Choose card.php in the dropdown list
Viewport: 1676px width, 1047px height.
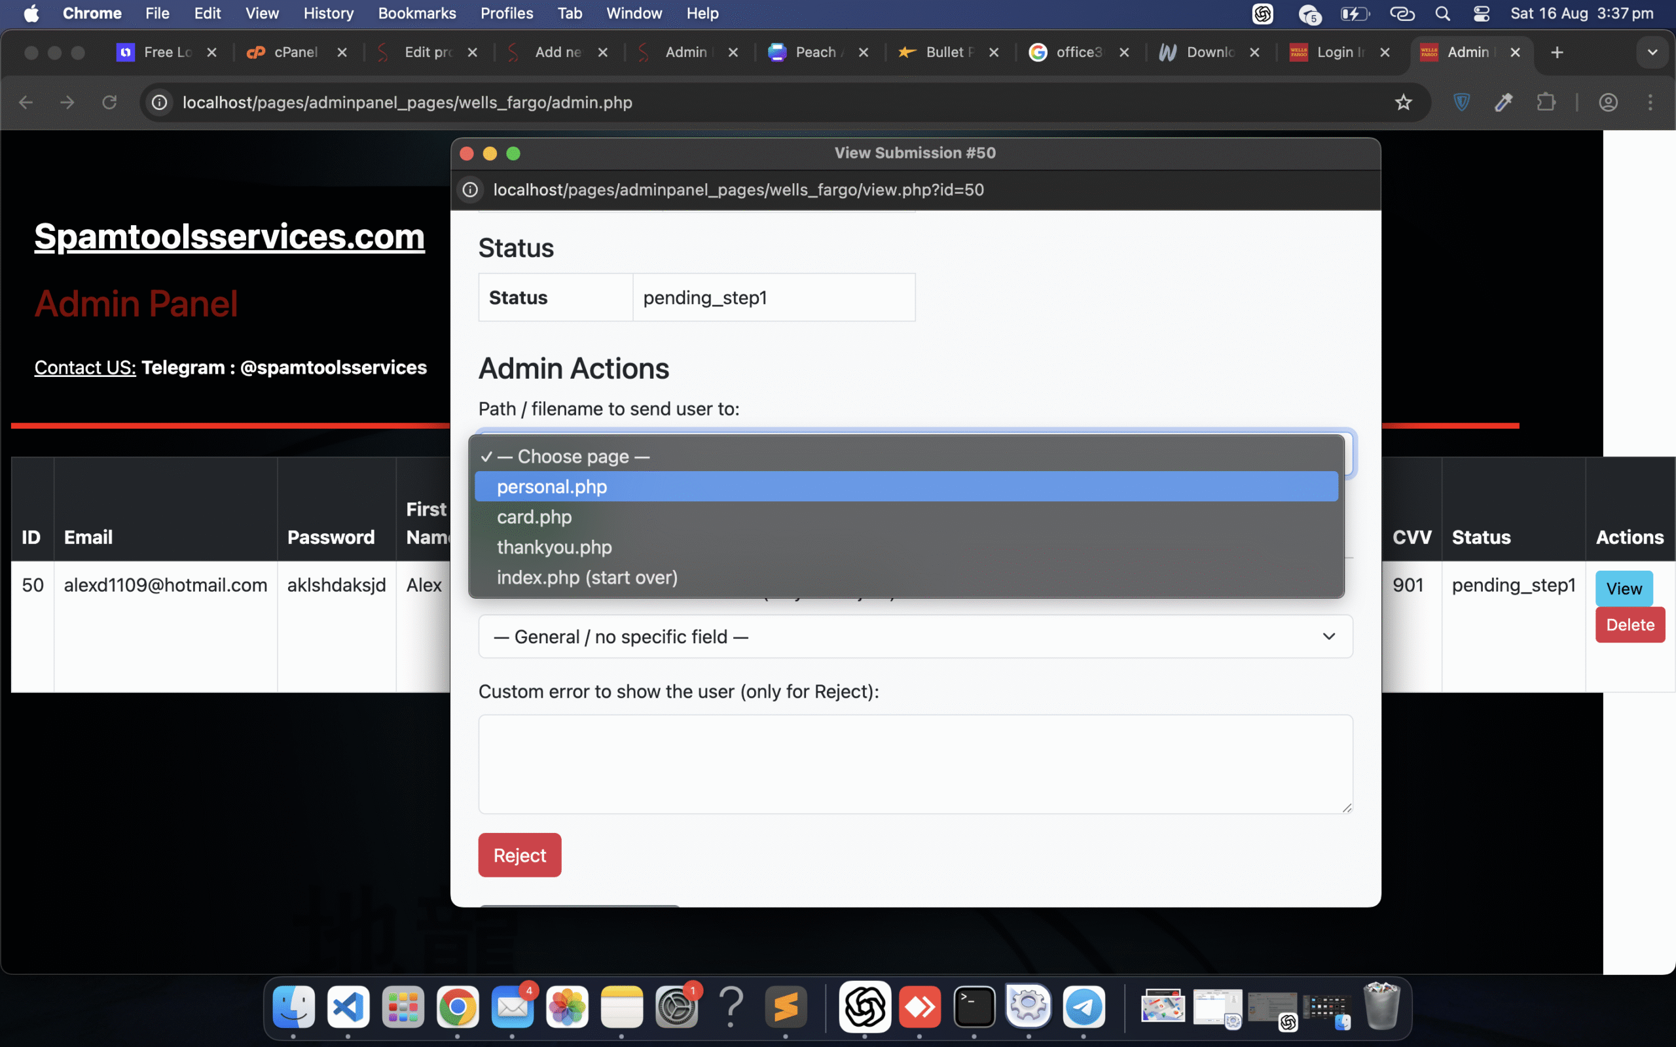(x=906, y=517)
